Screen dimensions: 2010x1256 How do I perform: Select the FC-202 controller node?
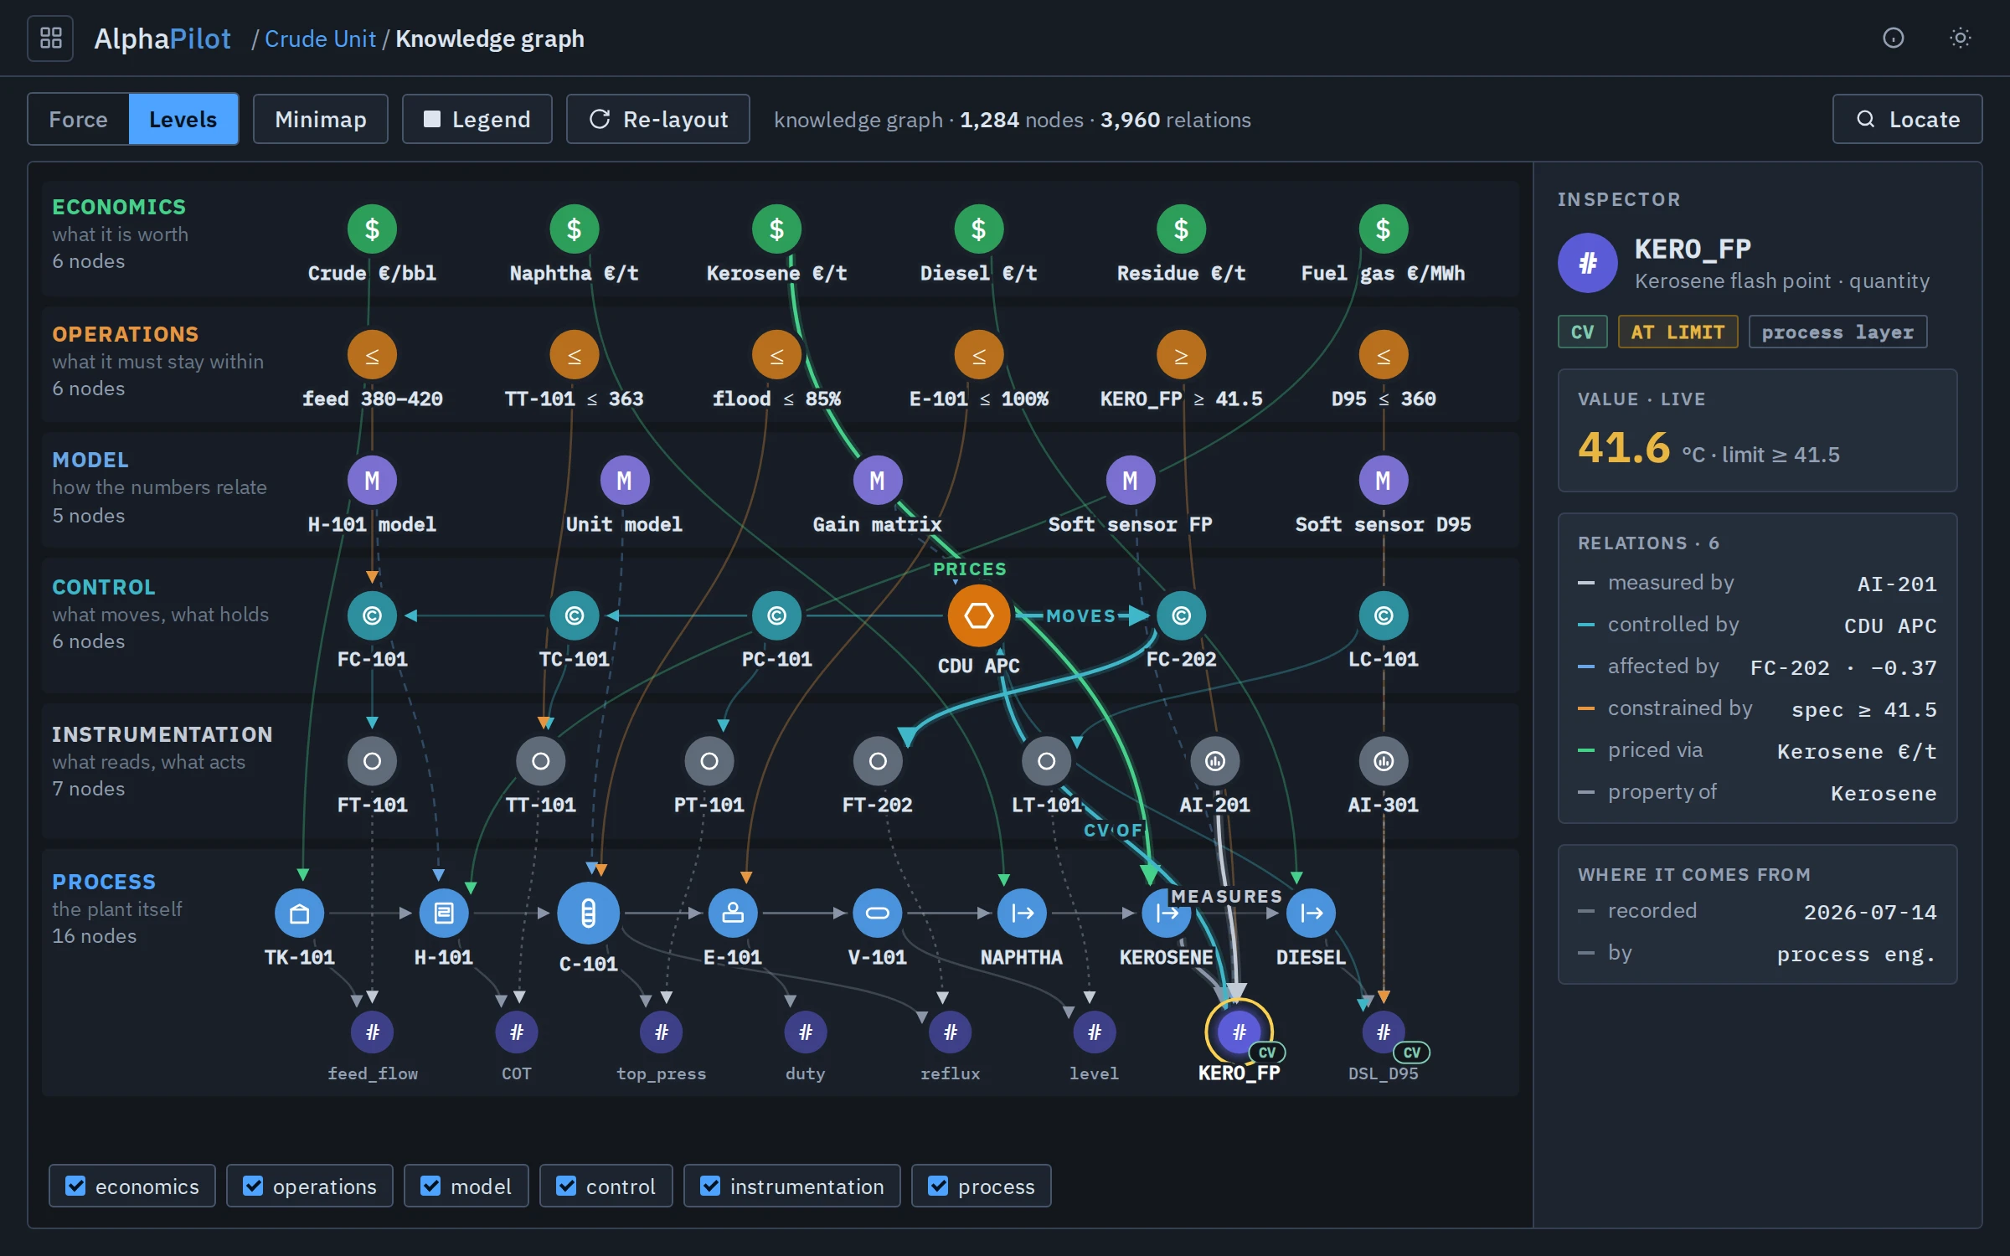(x=1181, y=616)
